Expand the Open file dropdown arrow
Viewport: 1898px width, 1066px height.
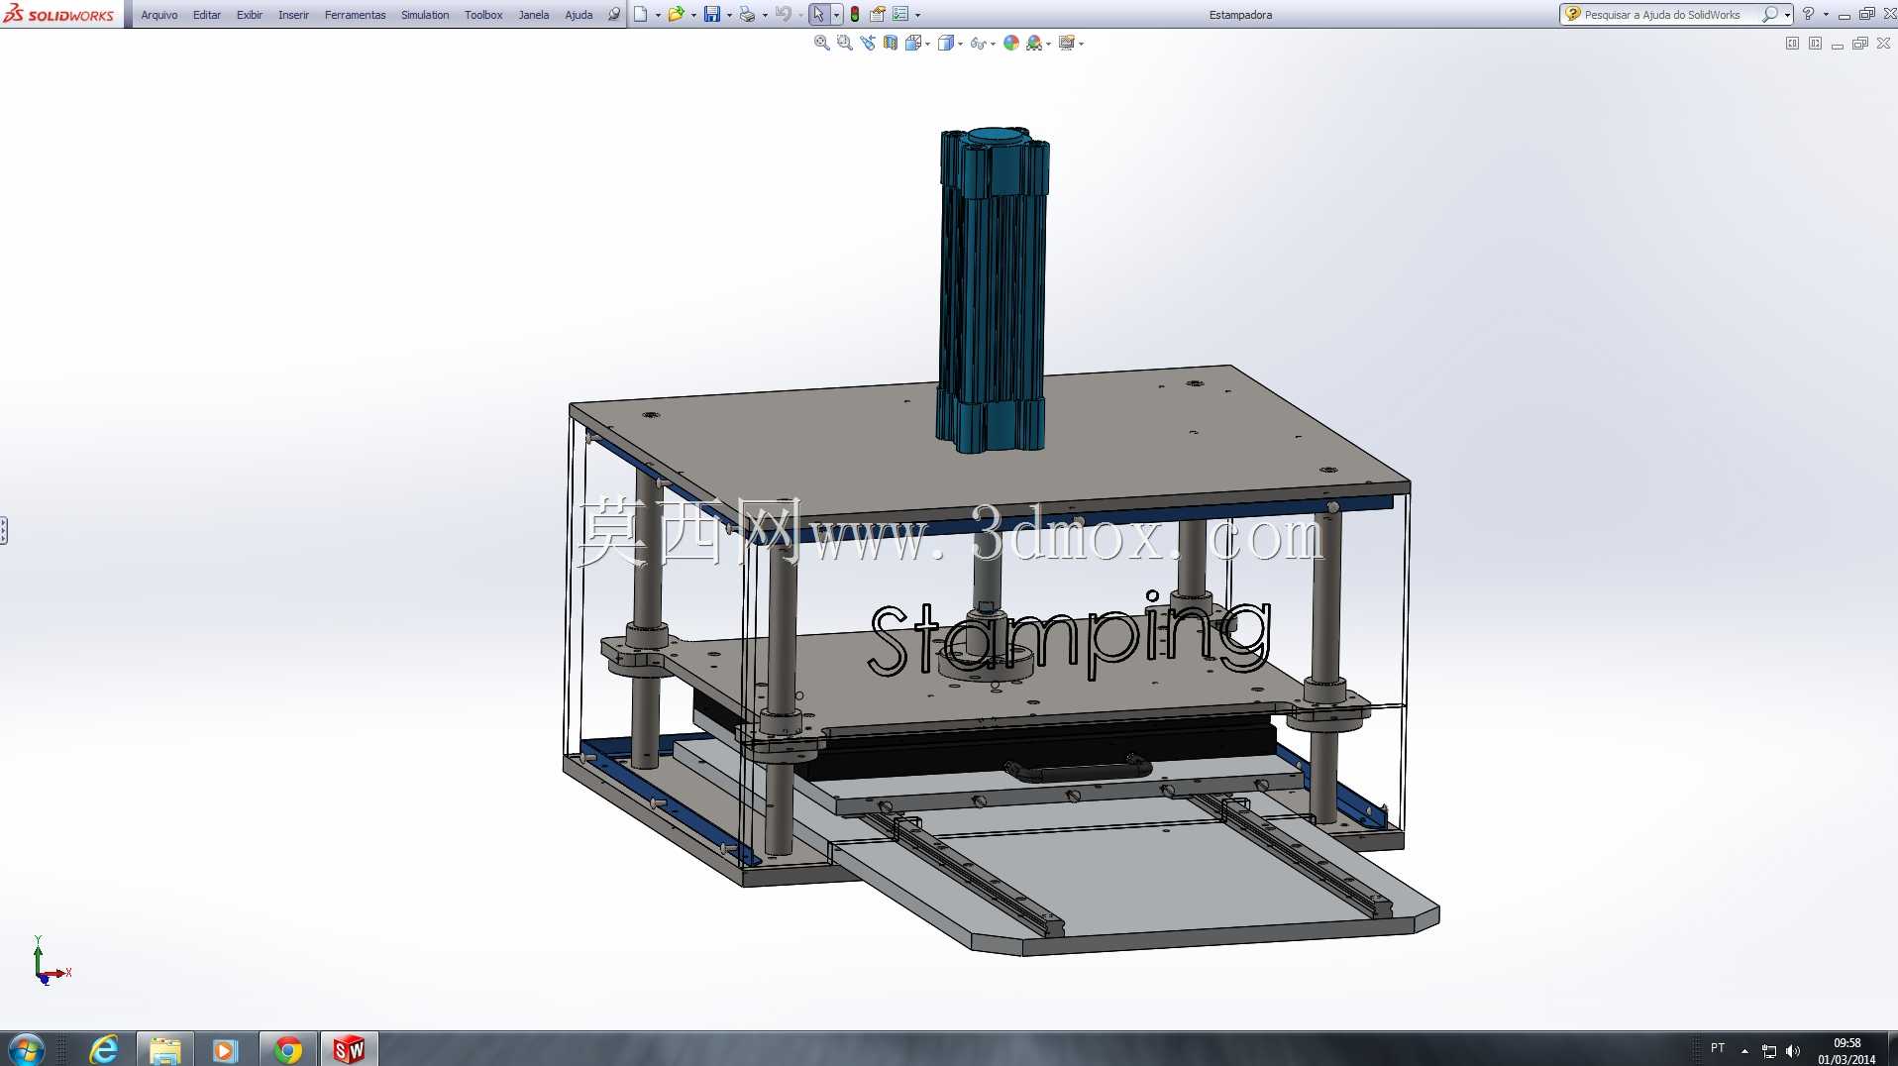point(693,15)
